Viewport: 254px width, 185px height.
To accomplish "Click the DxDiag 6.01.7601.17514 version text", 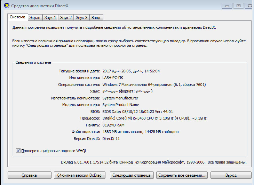I will (x=97, y=162).
